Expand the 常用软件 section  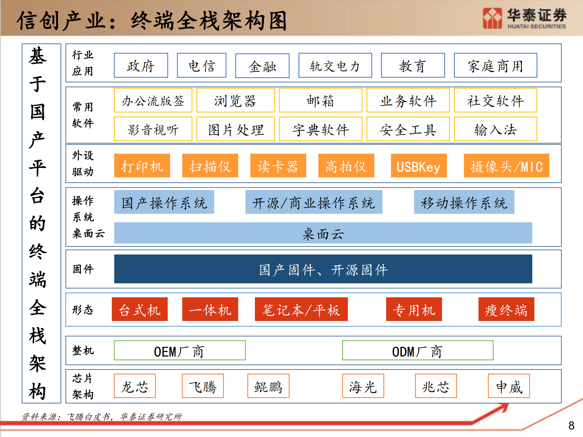click(x=83, y=115)
